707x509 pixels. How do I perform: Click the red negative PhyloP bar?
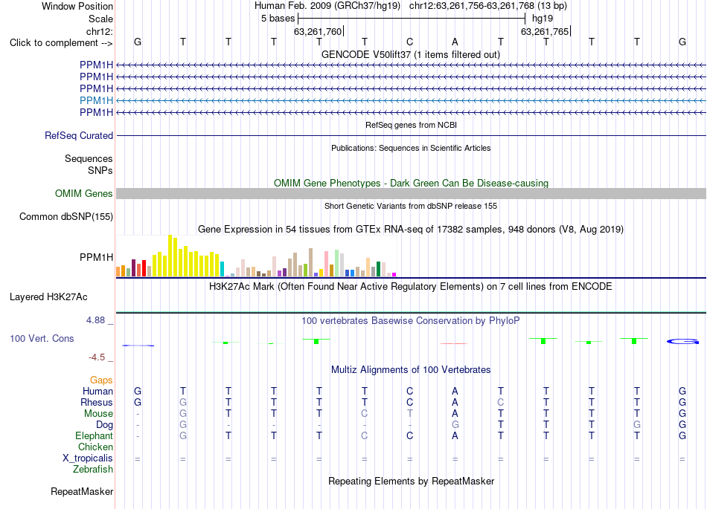point(454,343)
